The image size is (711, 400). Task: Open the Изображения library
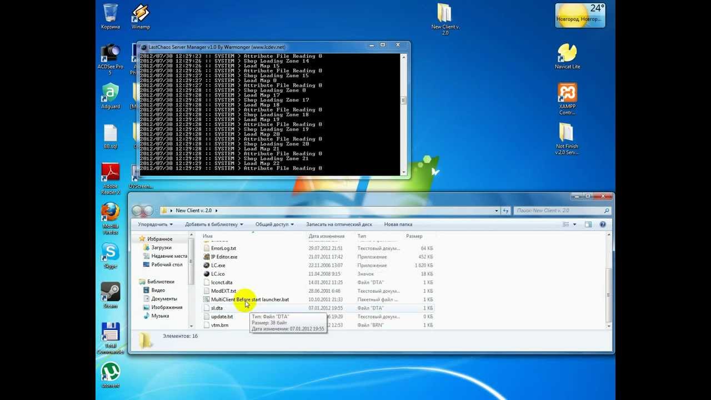[167, 307]
